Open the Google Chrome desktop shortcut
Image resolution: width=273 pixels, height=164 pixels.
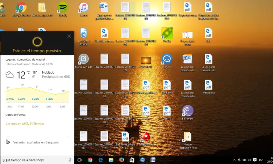[21, 9]
